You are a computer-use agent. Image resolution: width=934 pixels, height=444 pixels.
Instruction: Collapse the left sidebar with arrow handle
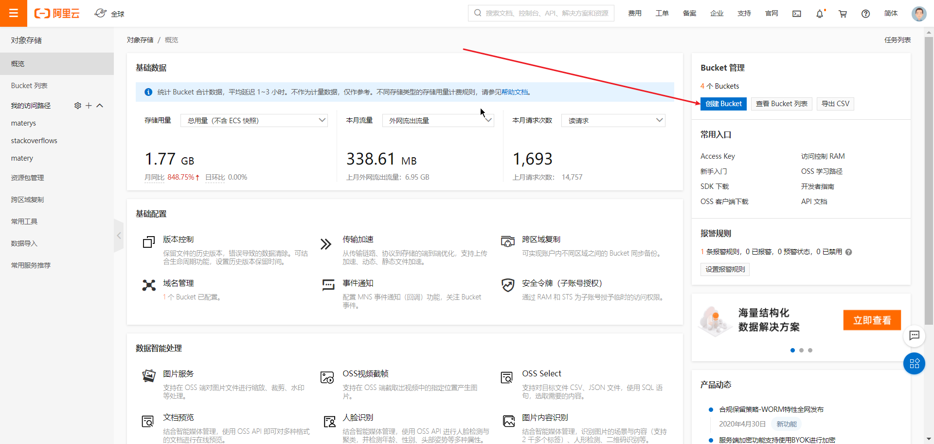coord(119,236)
